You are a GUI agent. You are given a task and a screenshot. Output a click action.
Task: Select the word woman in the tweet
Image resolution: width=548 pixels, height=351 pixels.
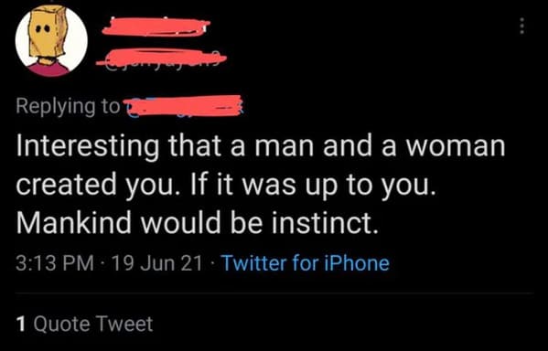(457, 146)
